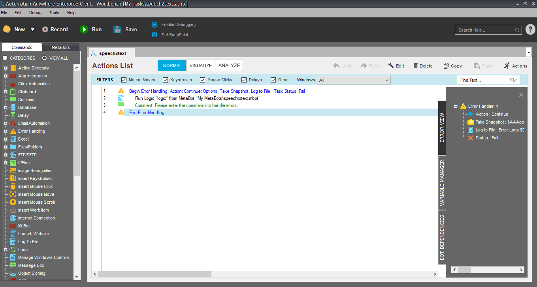Run the task with green play icon

tap(84, 29)
